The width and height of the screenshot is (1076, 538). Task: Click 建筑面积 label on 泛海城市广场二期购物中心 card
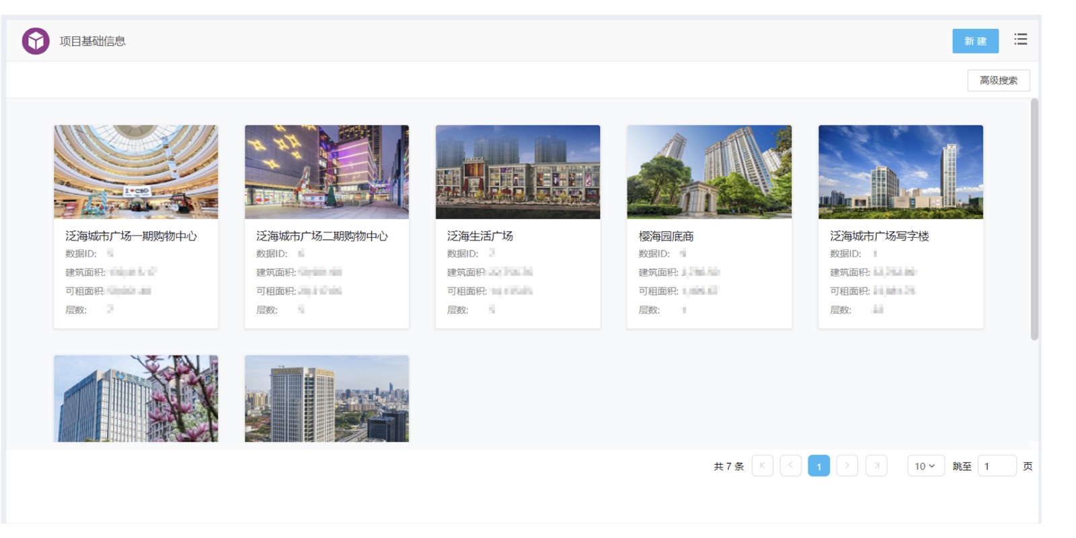(x=276, y=273)
